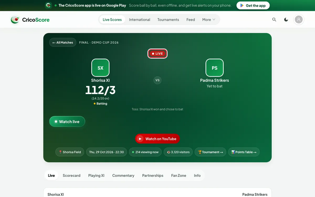Image resolution: width=315 pixels, height=197 pixels.
Task: Toggle dark mode moon icon
Action: (286, 20)
